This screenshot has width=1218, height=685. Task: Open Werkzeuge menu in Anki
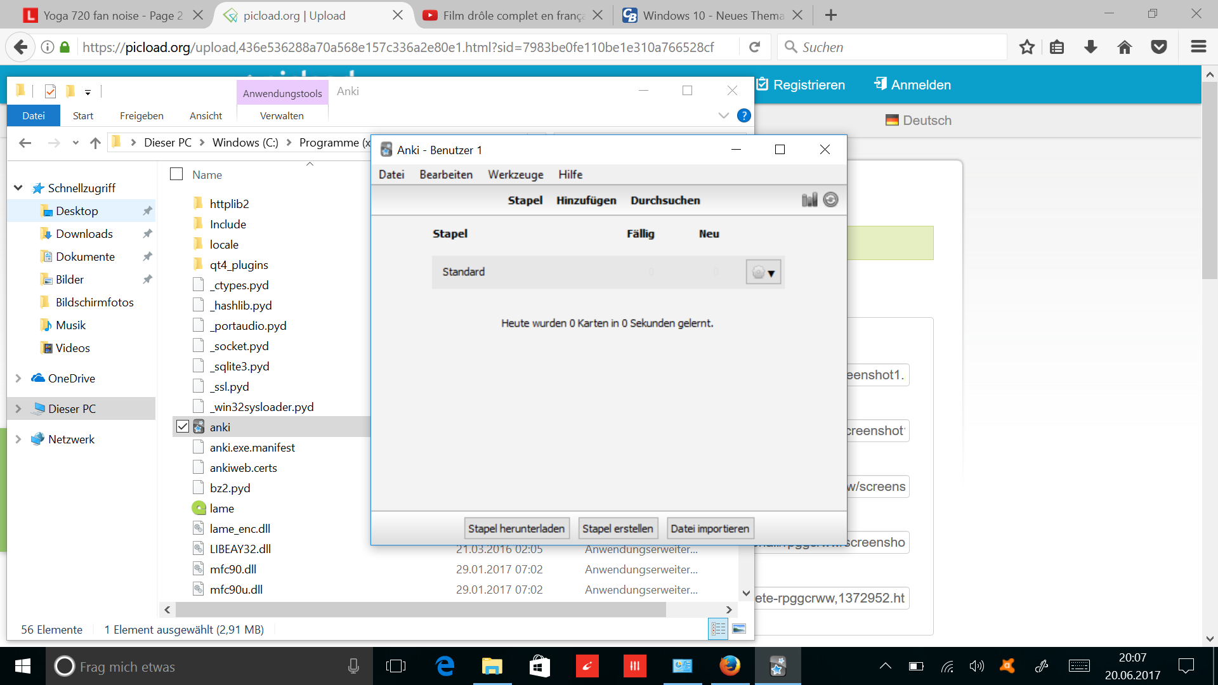pyautogui.click(x=515, y=174)
